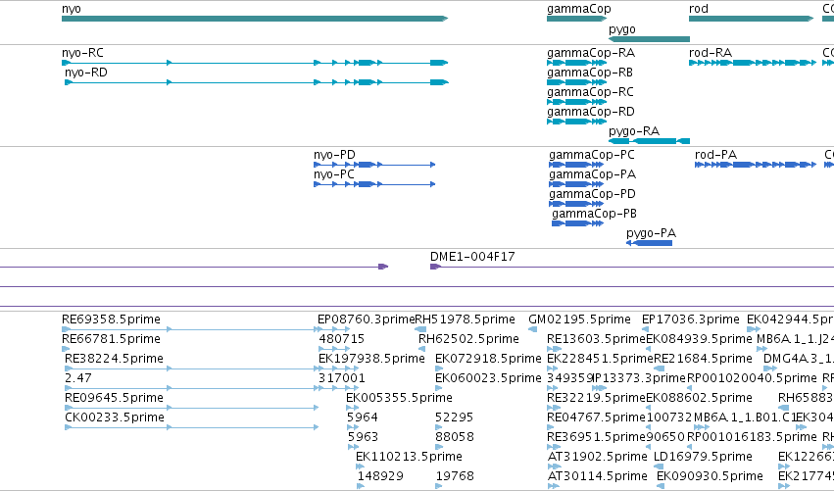Image resolution: width=834 pixels, height=491 pixels.
Task: Click EP08760.3prime EST label
Action: click(366, 319)
